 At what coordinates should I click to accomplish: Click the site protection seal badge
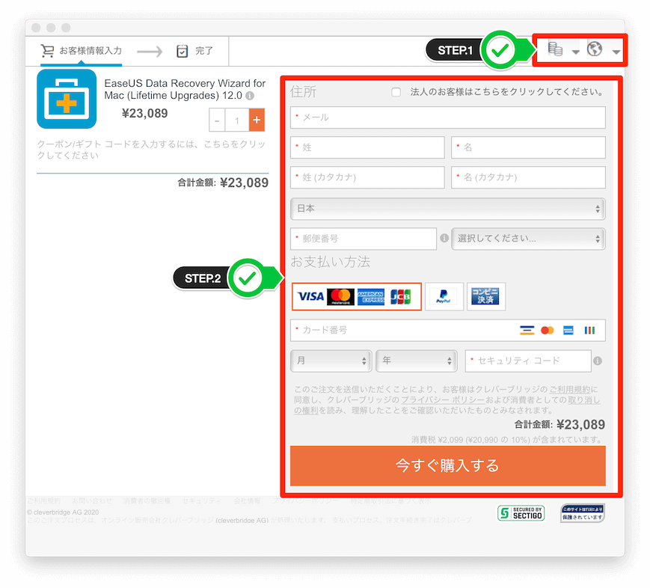(x=583, y=513)
